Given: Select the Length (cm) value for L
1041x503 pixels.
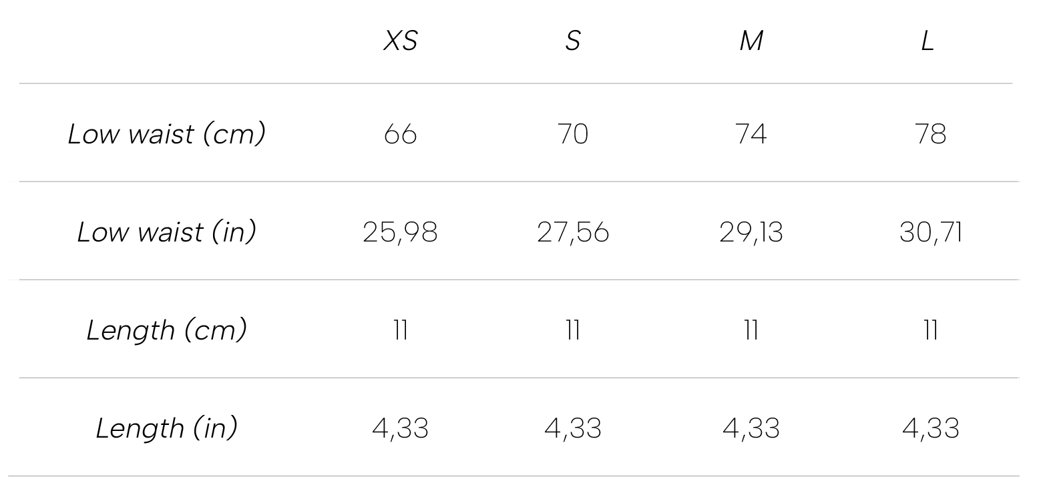Looking at the screenshot, I should click(931, 330).
